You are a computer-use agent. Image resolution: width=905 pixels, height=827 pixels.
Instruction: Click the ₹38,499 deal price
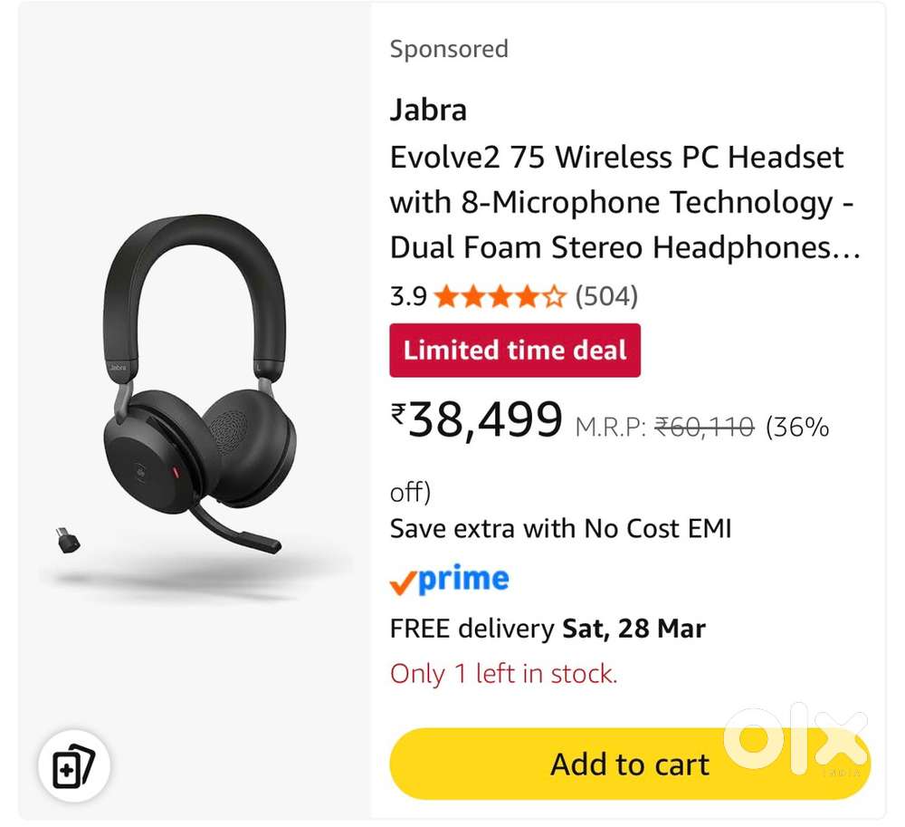pyautogui.click(x=477, y=420)
